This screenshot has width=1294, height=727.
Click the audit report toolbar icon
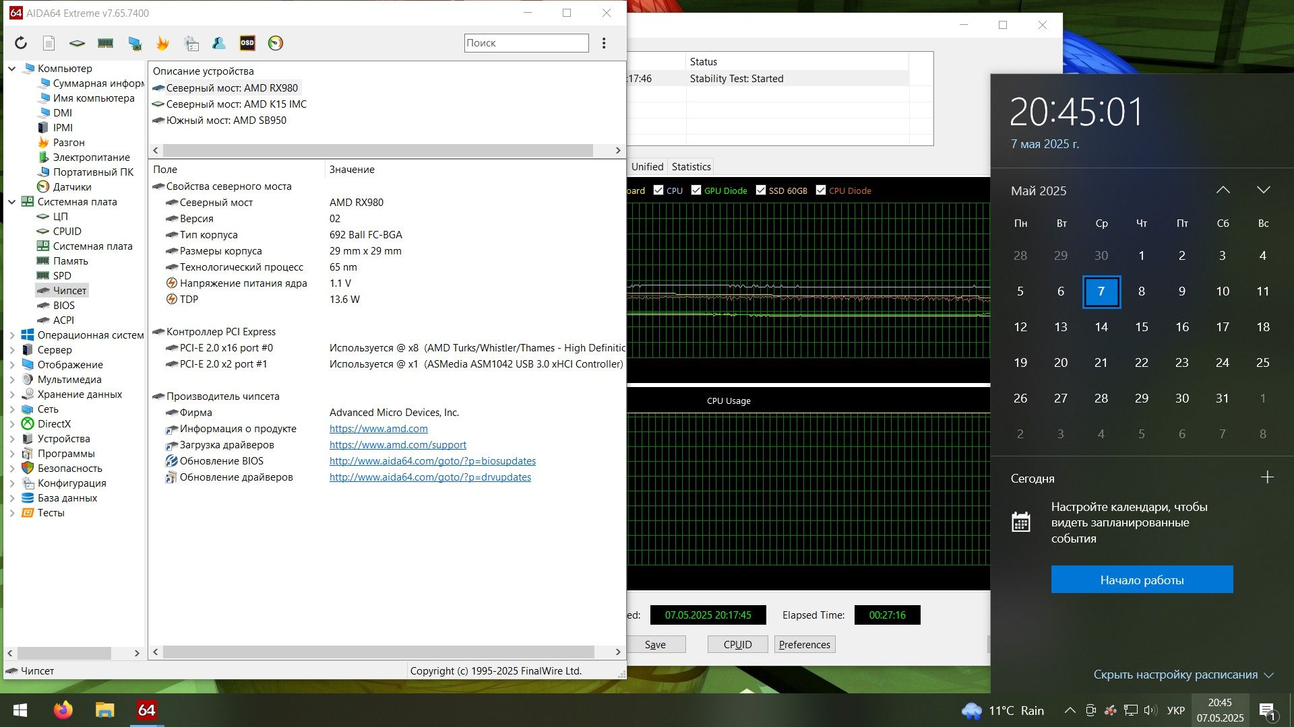coord(191,43)
